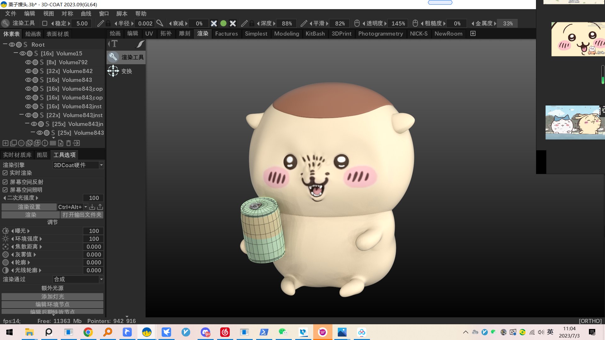Click the green color circle in the top toolbar
The height and width of the screenshot is (340, 605).
click(x=223, y=23)
